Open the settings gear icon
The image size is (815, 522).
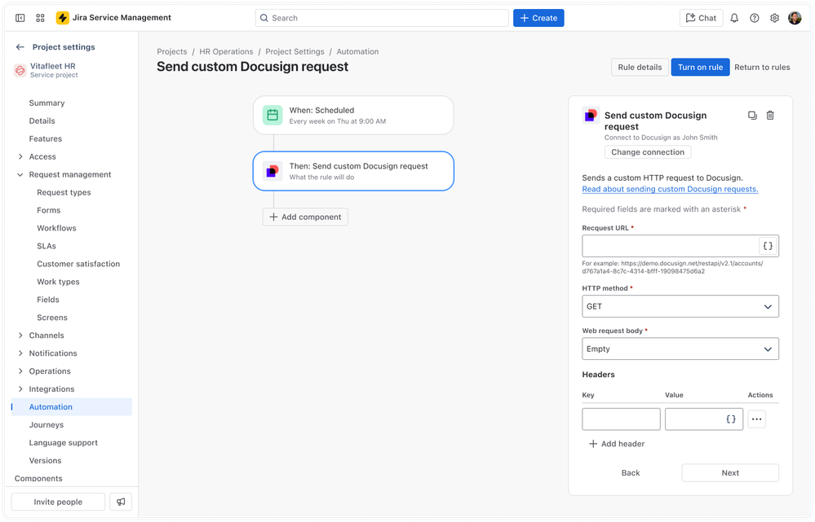773,17
